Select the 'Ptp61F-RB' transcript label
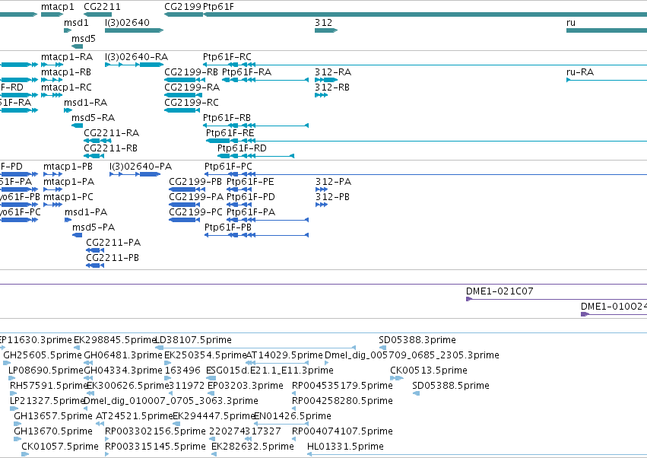Screen dimensions: 647x458 coord(227,118)
